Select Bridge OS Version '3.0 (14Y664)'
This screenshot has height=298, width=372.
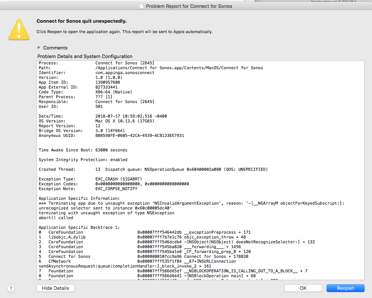110,131
